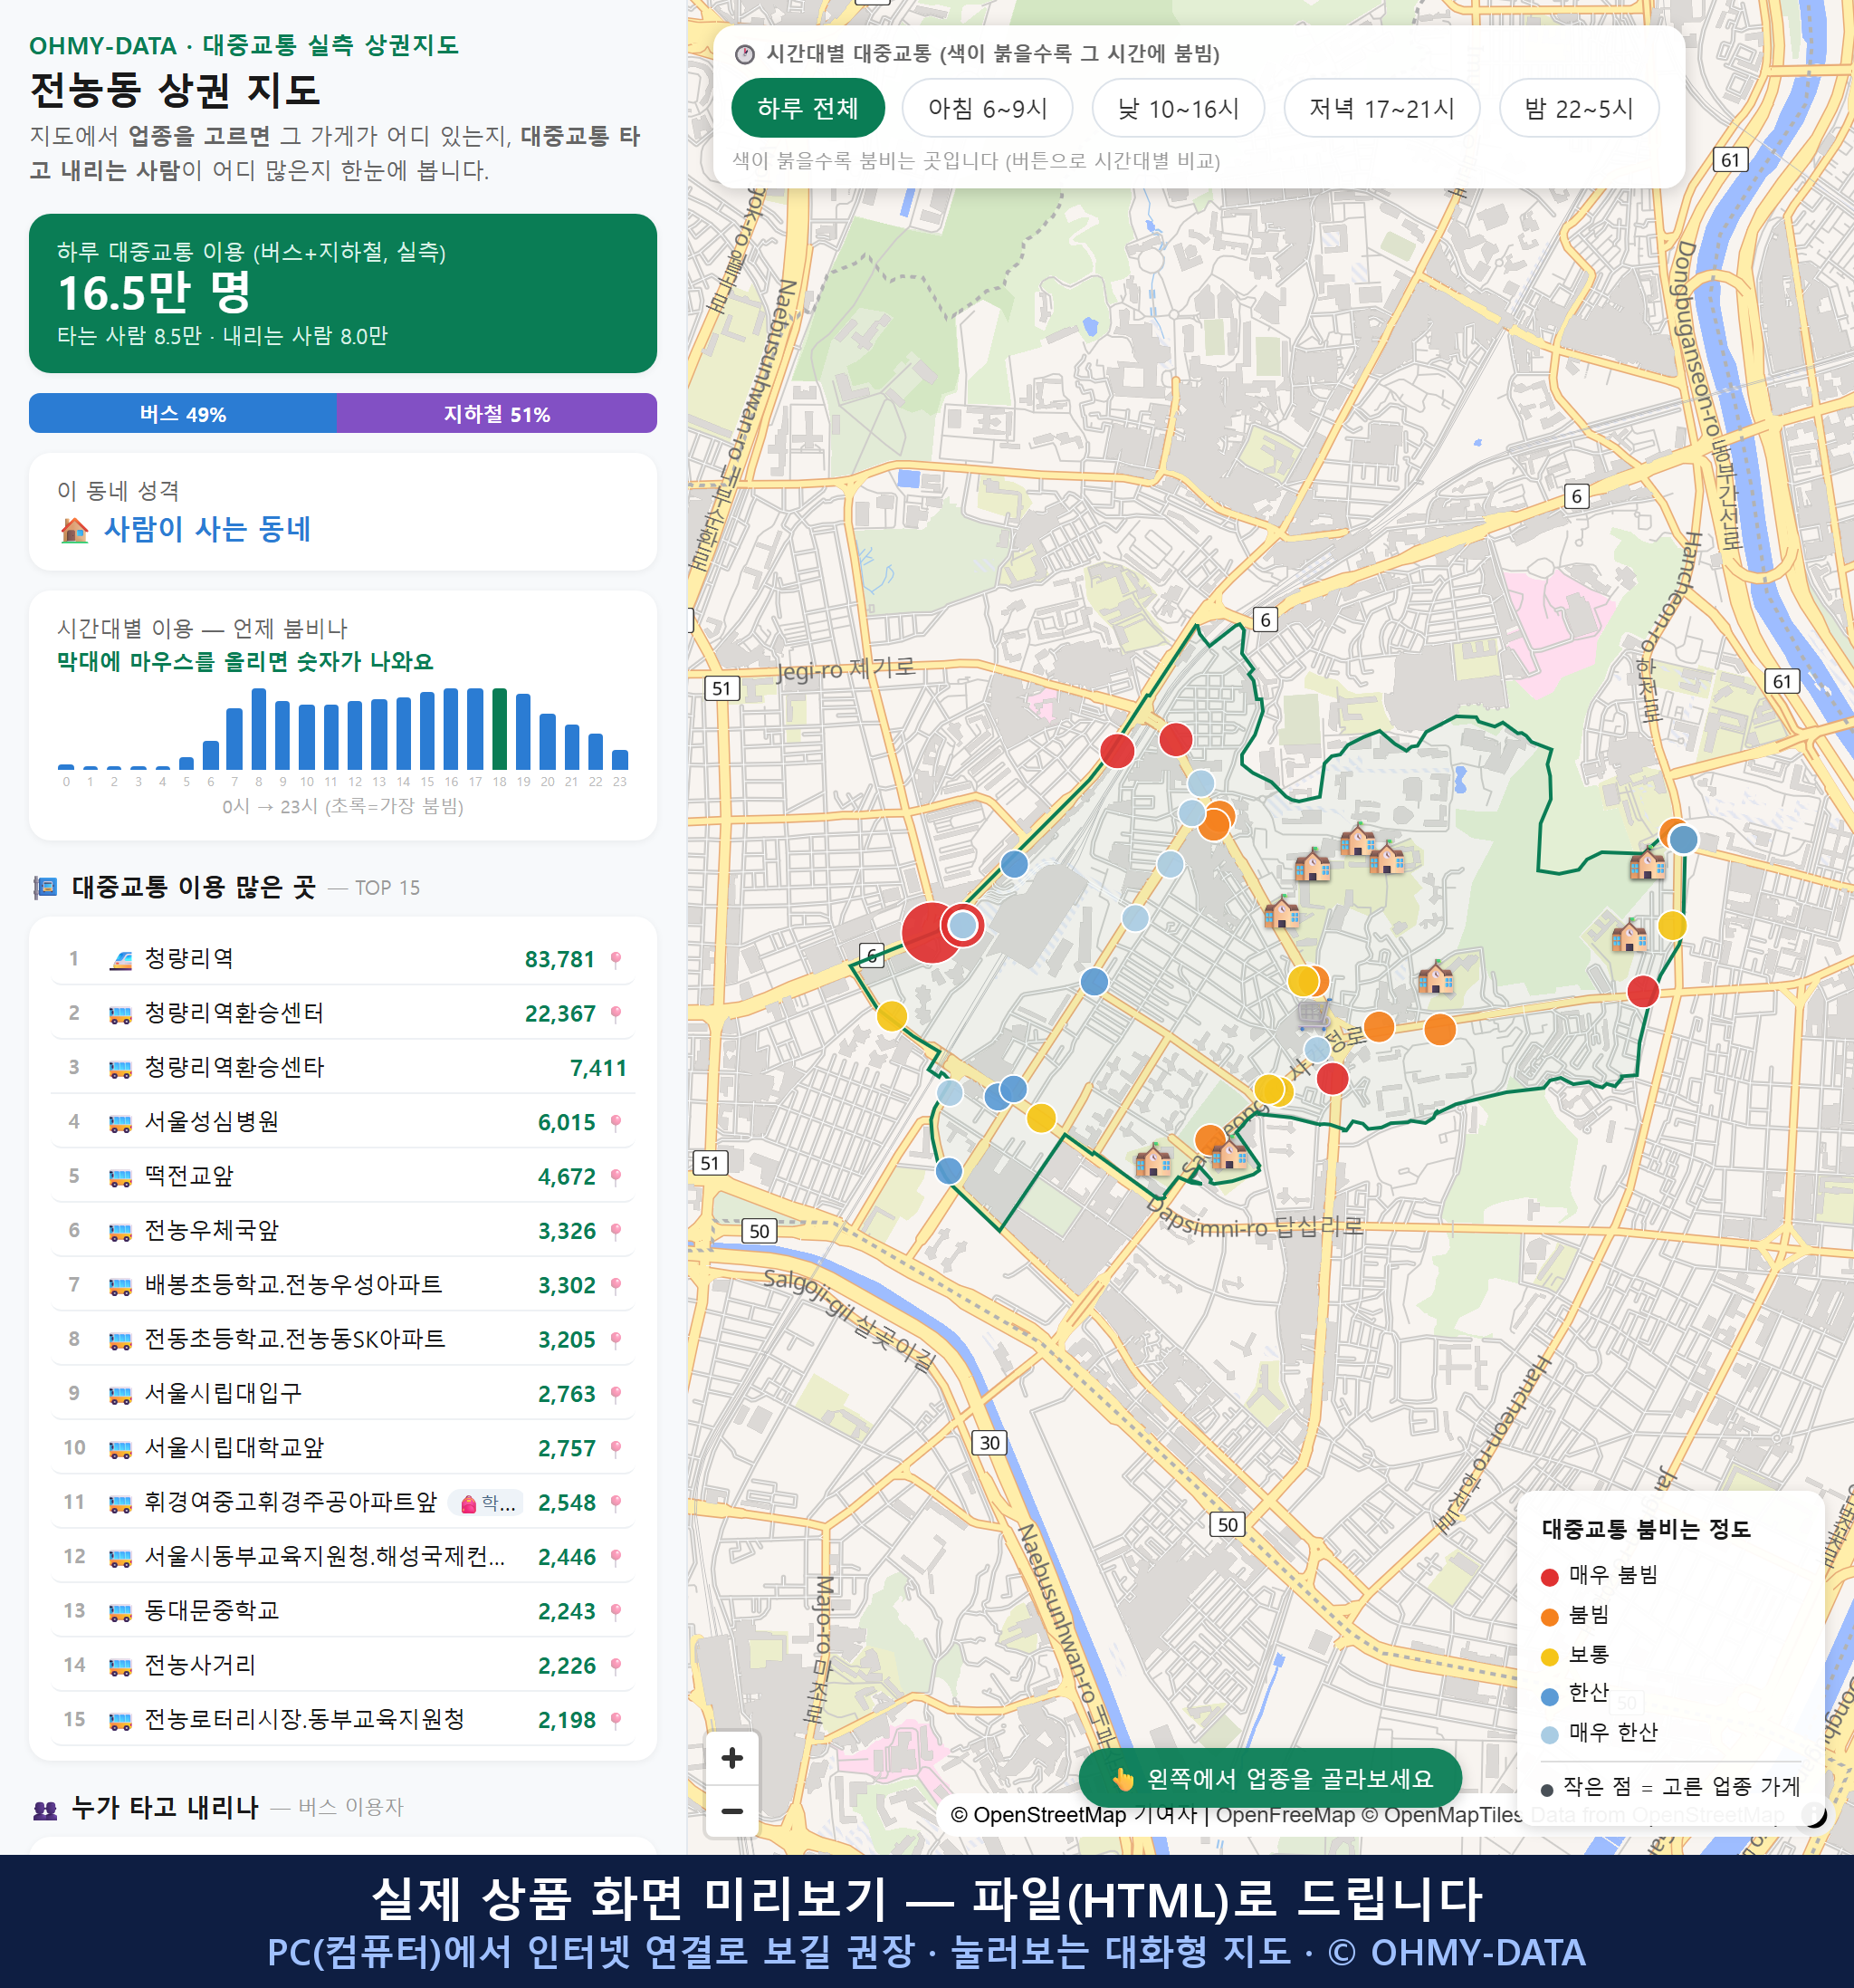1854x1988 pixels.
Task: Click the 왼쪽에서 업종을 골라보세요 banner
Action: click(1270, 1778)
